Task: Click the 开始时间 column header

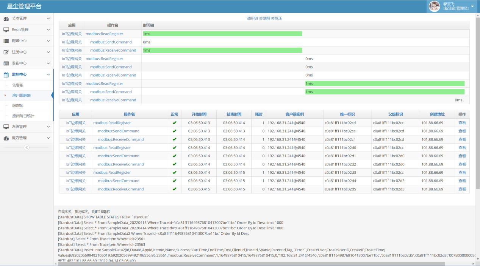Action: coord(199,114)
